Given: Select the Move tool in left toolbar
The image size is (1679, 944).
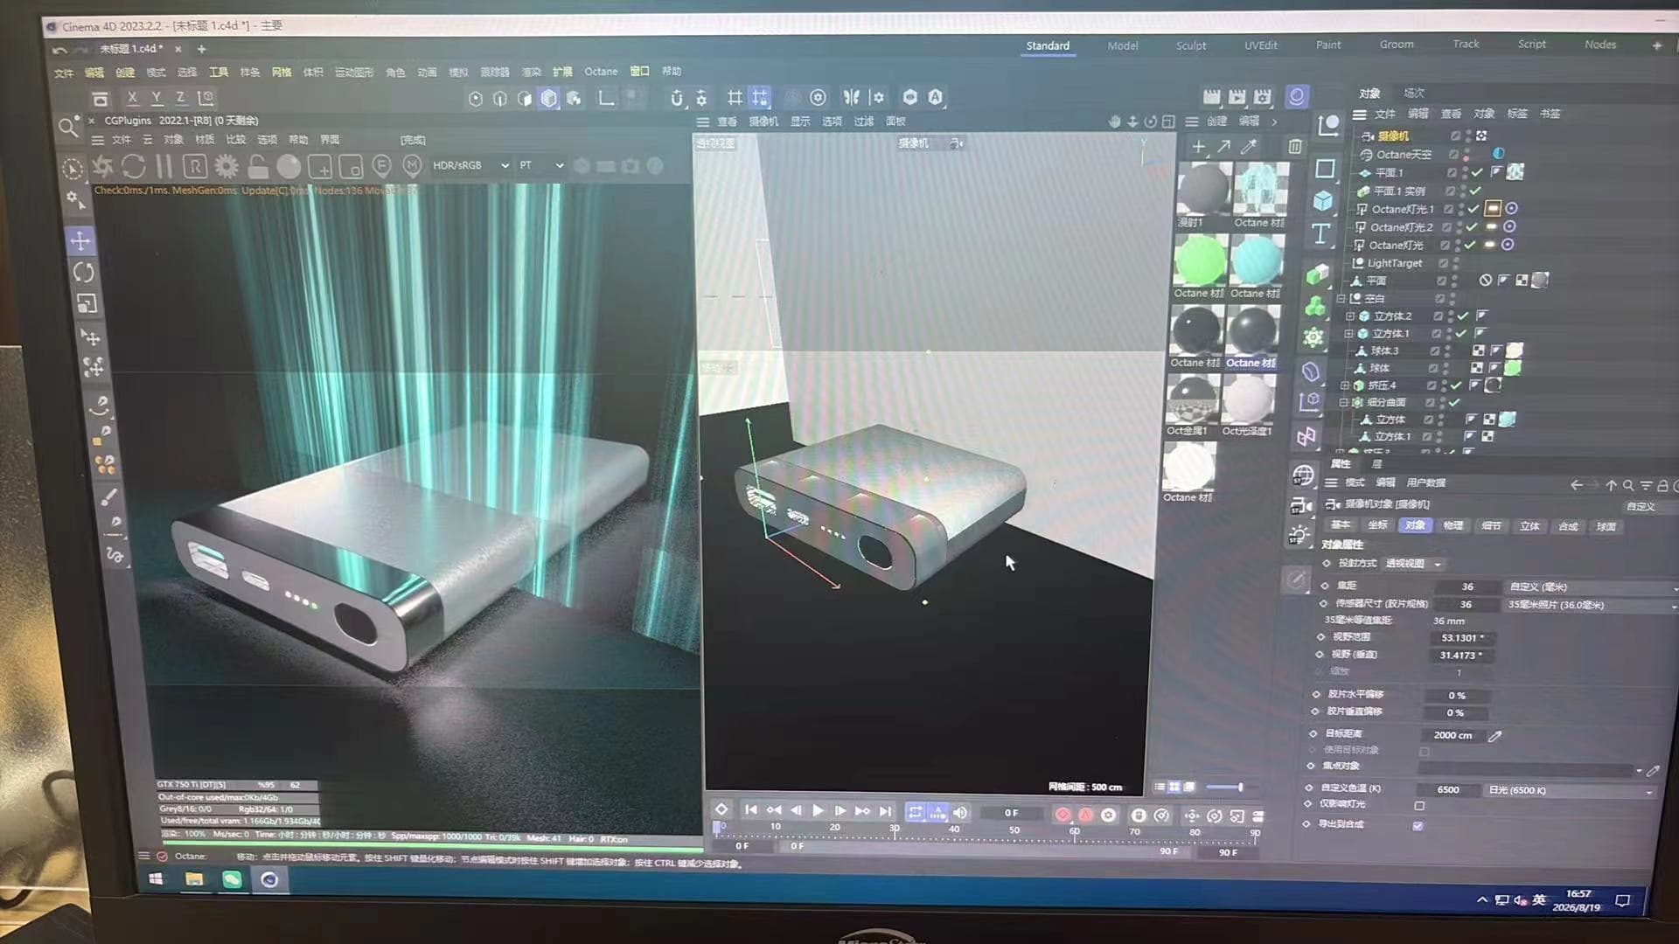Looking at the screenshot, I should coord(81,240).
